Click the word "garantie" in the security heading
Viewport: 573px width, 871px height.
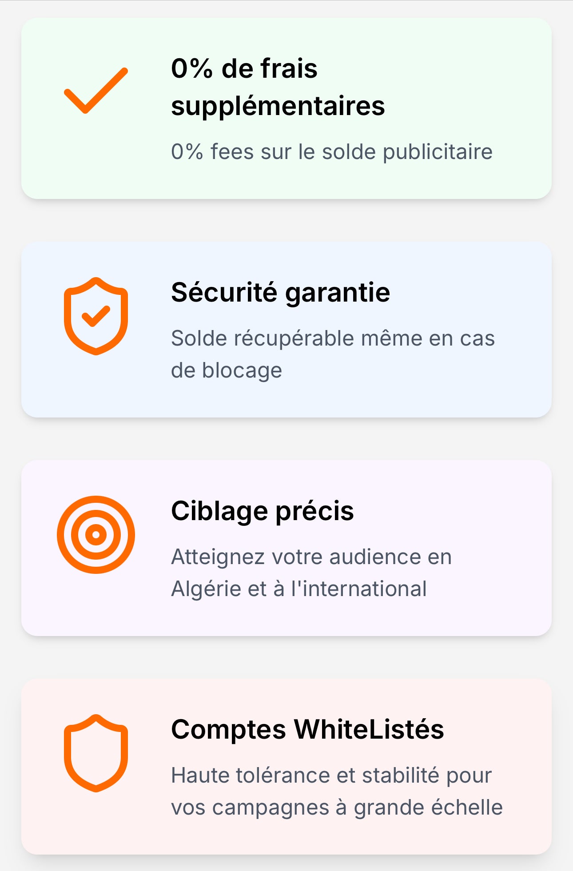[x=337, y=293]
